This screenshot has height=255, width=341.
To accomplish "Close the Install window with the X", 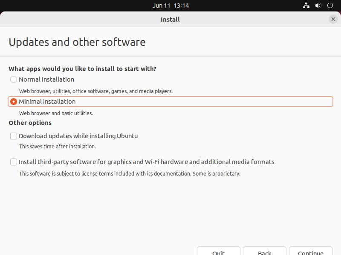I will (333, 19).
